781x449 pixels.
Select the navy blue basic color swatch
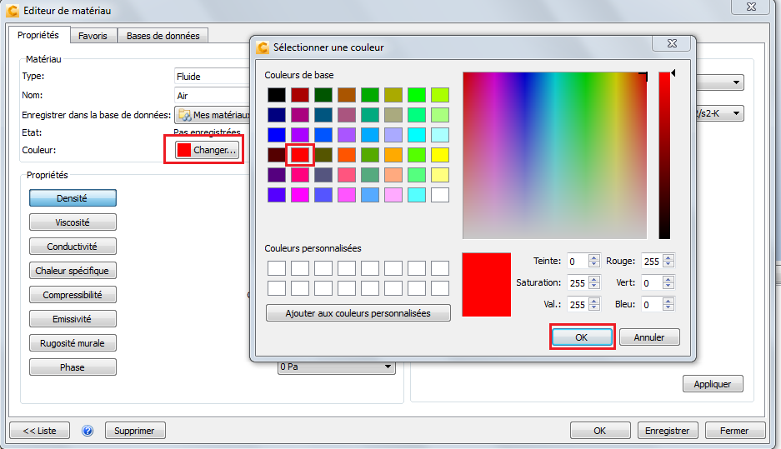277,115
